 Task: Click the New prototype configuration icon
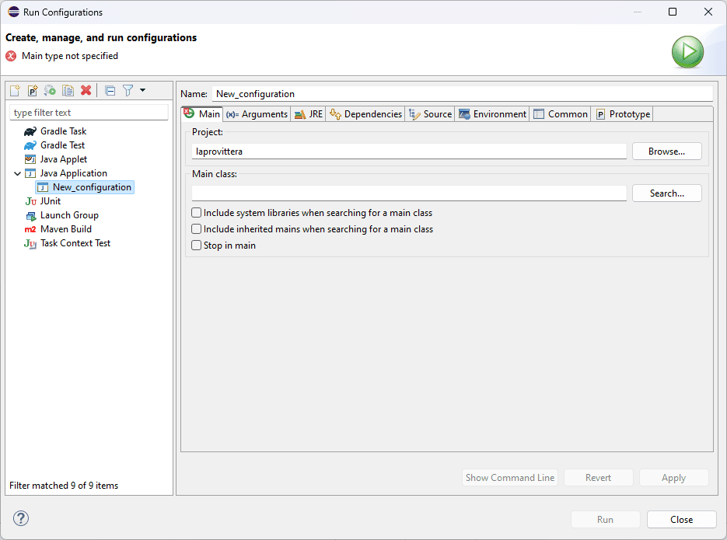point(33,90)
